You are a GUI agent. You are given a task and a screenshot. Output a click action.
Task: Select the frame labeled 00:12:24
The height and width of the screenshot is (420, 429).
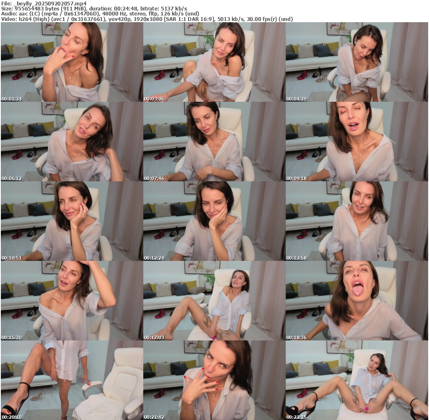coord(214,221)
